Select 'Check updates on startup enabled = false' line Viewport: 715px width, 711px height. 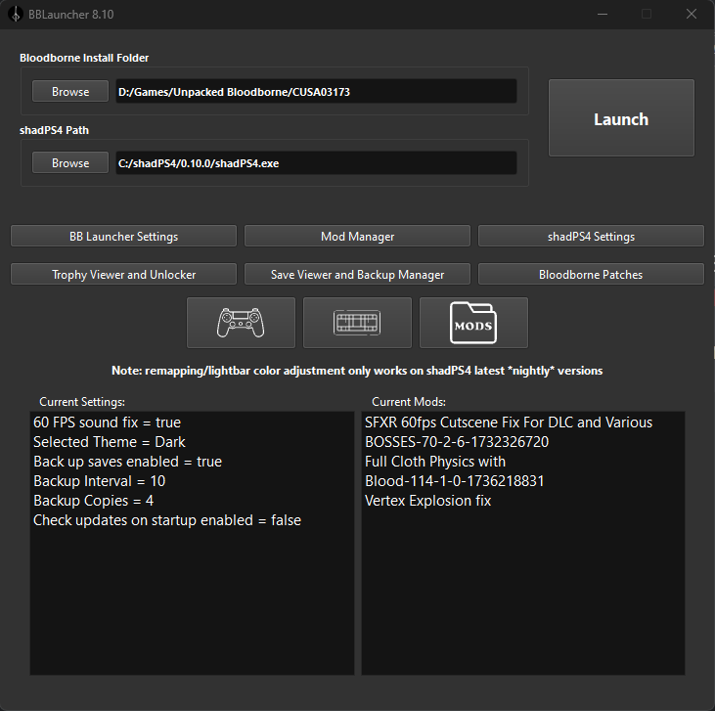click(x=167, y=520)
